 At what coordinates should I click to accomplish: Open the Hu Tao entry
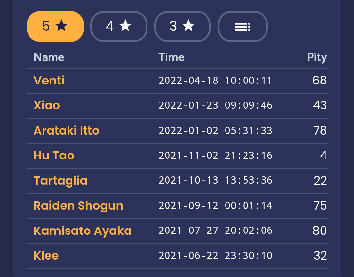(54, 156)
